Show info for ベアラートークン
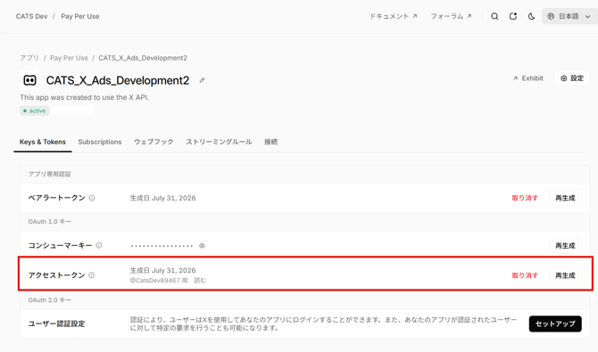Screen dimensions: 598x352 (92, 198)
